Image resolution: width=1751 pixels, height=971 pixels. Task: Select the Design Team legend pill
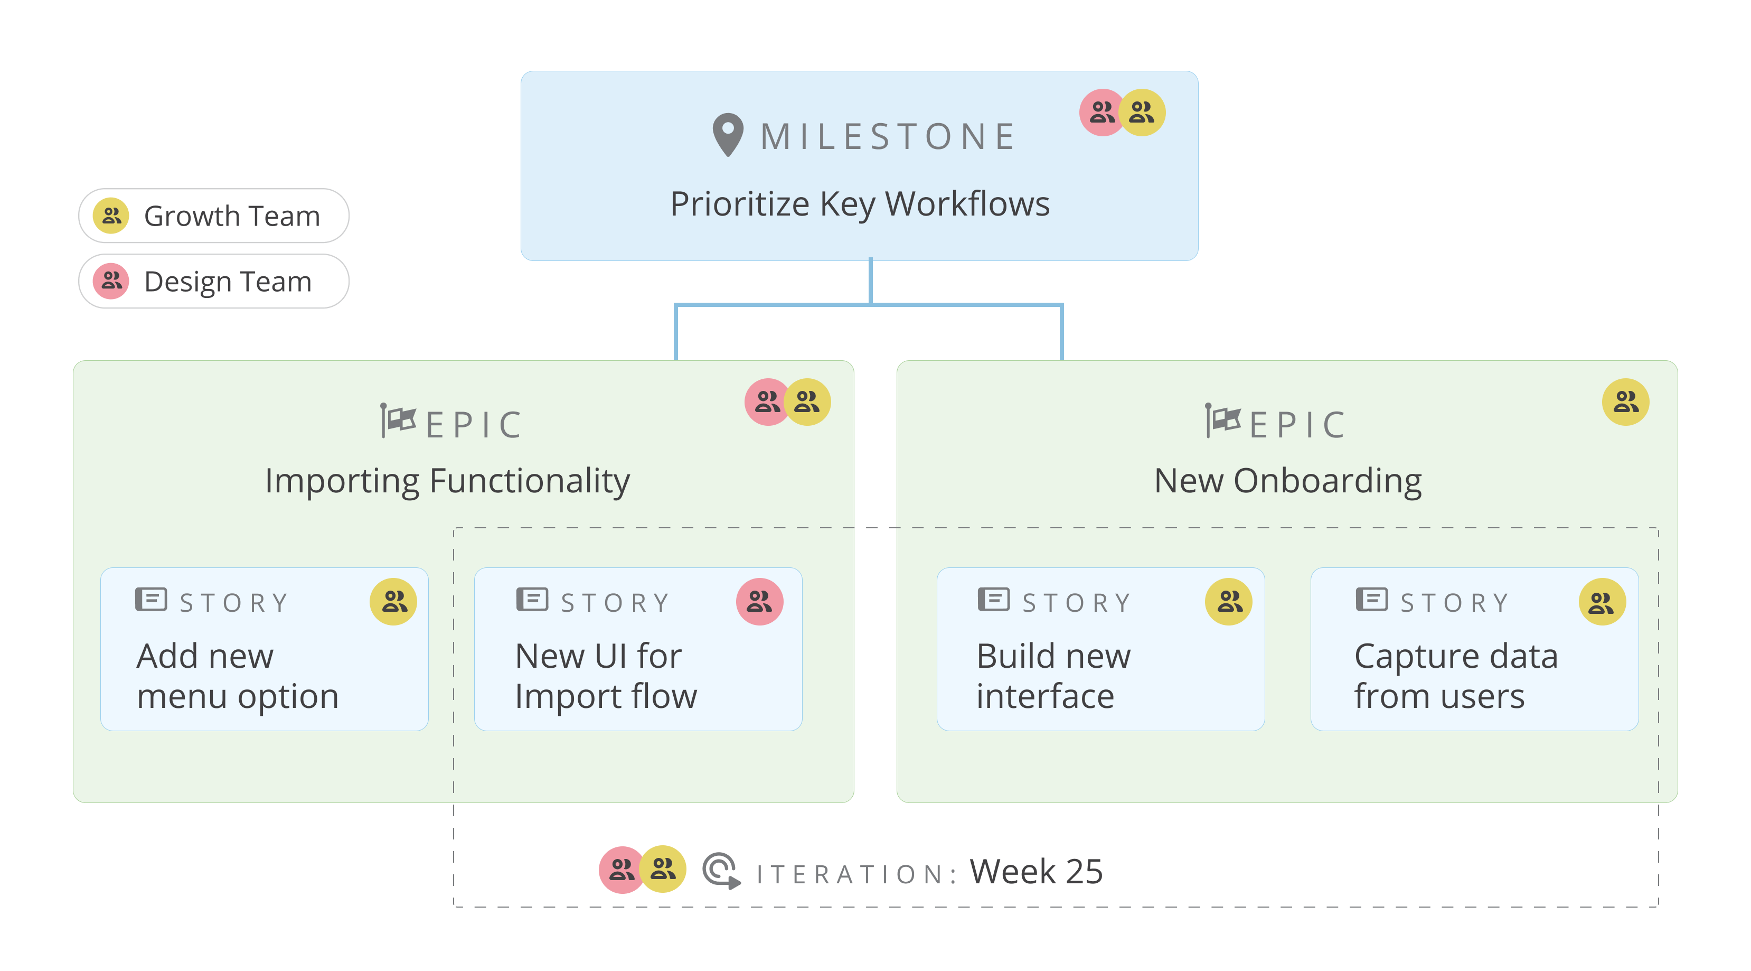[x=213, y=282]
